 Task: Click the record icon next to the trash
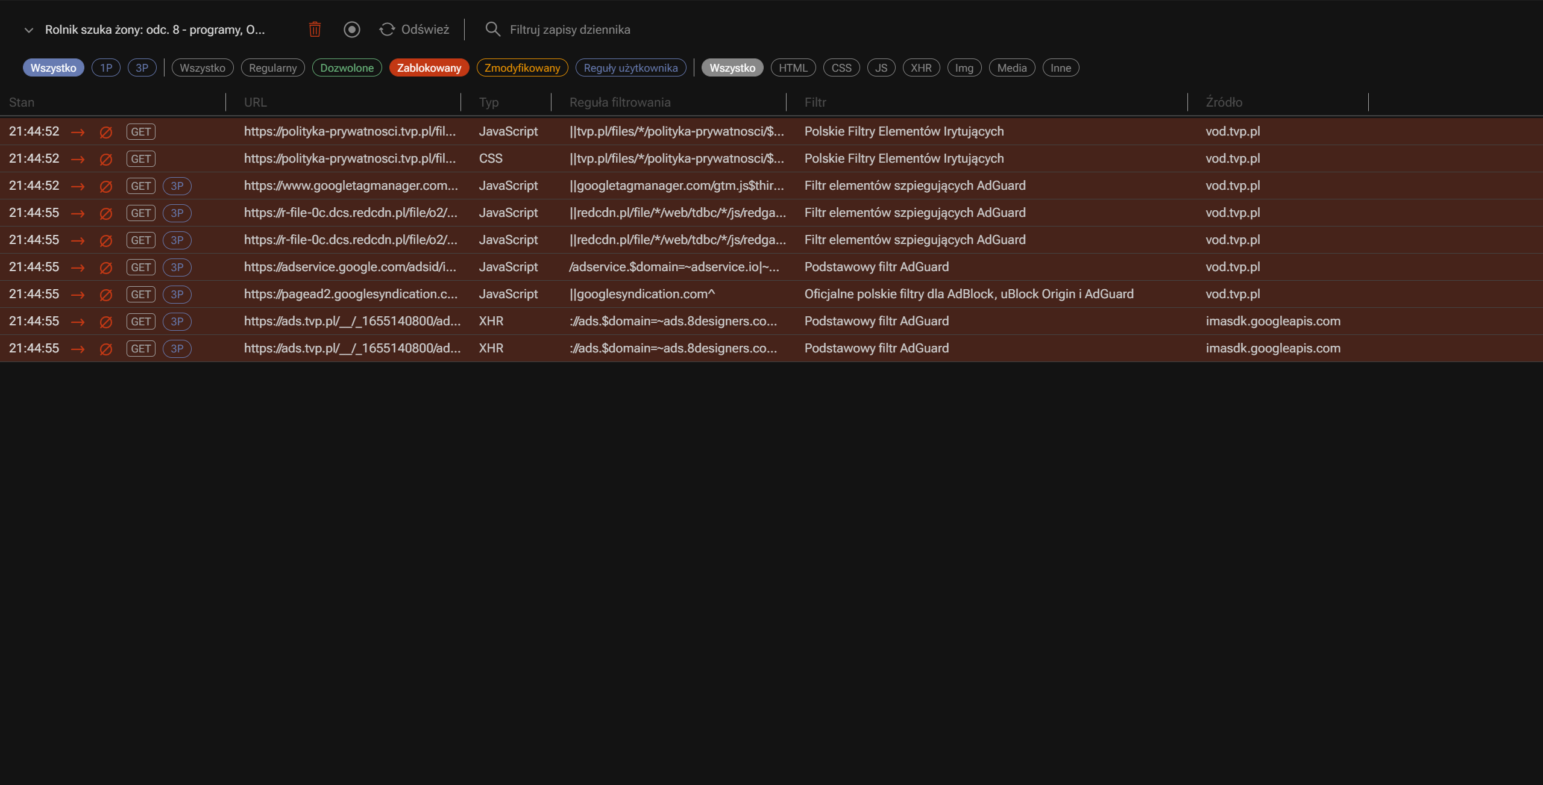coord(352,29)
